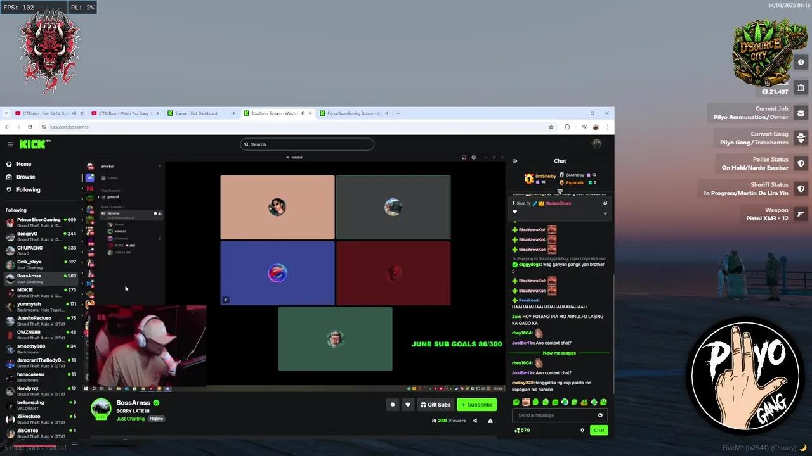Image resolution: width=812 pixels, height=456 pixels.
Task: Bookmark this page with star icon
Action: click(551, 127)
